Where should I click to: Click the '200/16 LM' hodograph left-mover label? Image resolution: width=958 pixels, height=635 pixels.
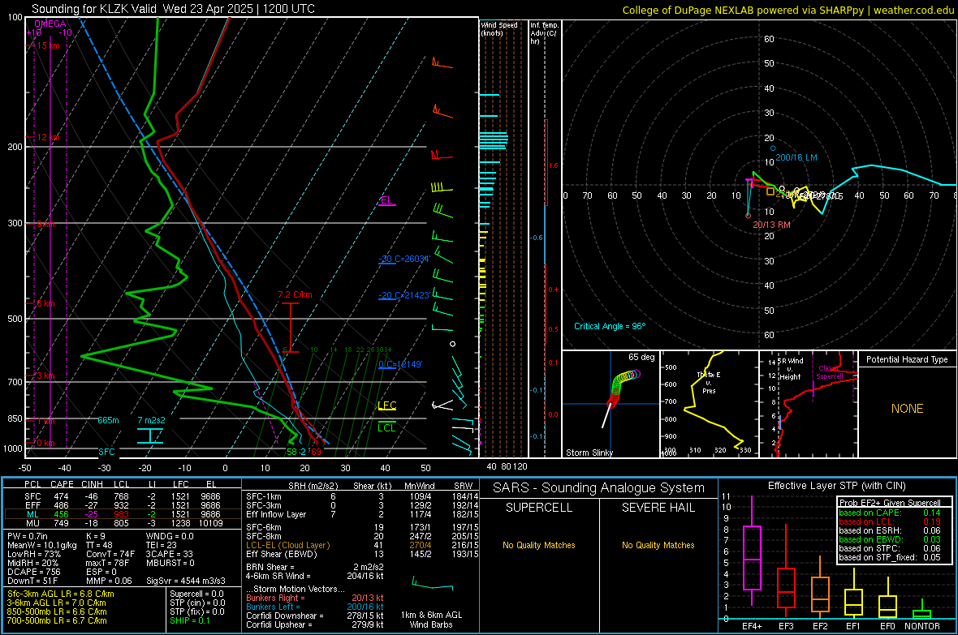click(796, 157)
